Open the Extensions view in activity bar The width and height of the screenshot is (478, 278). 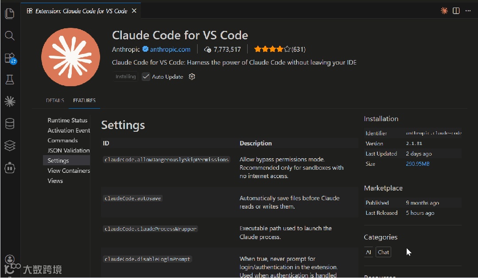pos(10,58)
